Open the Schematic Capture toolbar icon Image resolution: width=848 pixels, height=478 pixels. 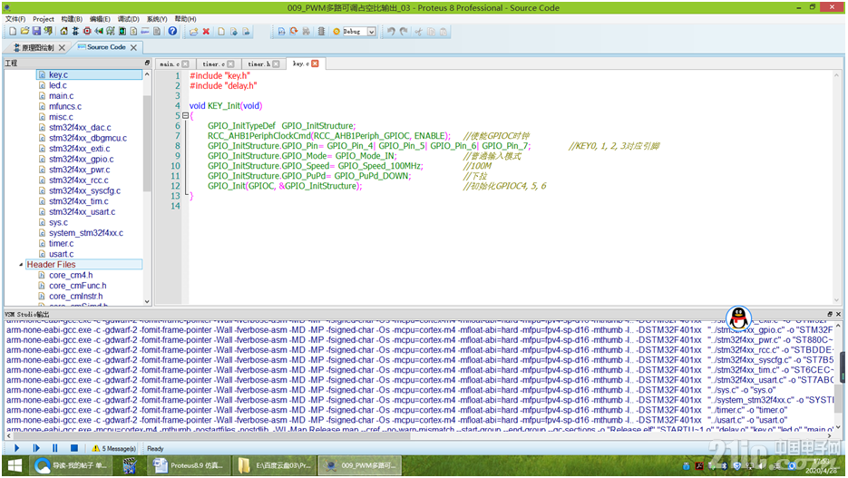click(x=75, y=32)
